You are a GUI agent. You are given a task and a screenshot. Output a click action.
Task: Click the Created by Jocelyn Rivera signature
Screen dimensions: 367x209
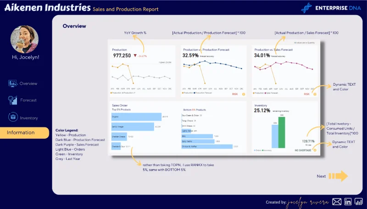(297, 202)
